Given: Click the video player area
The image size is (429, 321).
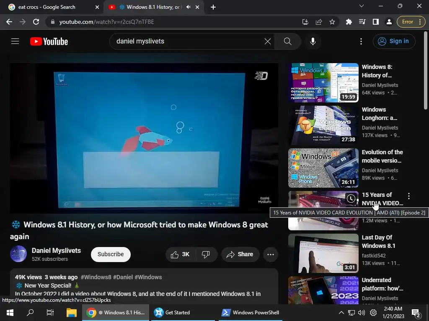Looking at the screenshot, I should click(x=144, y=138).
